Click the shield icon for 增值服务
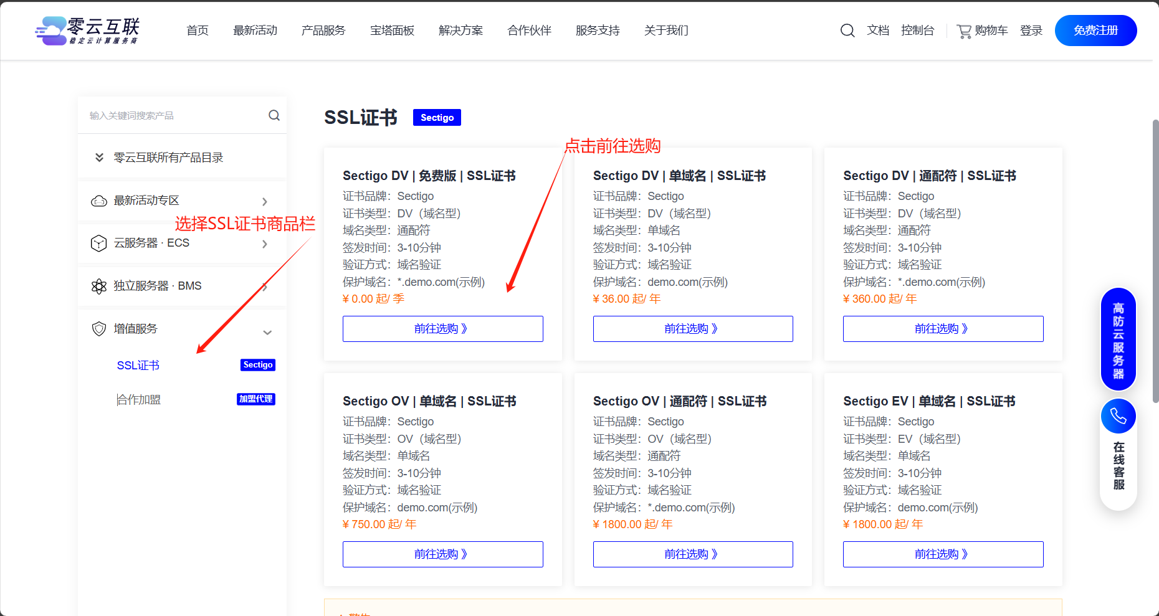The width and height of the screenshot is (1159, 616). pyautogui.click(x=99, y=329)
